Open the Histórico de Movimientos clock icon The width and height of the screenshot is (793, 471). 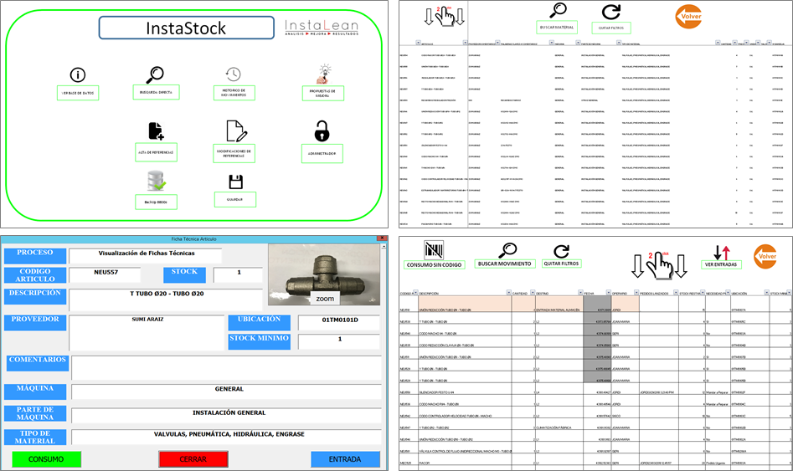click(233, 74)
